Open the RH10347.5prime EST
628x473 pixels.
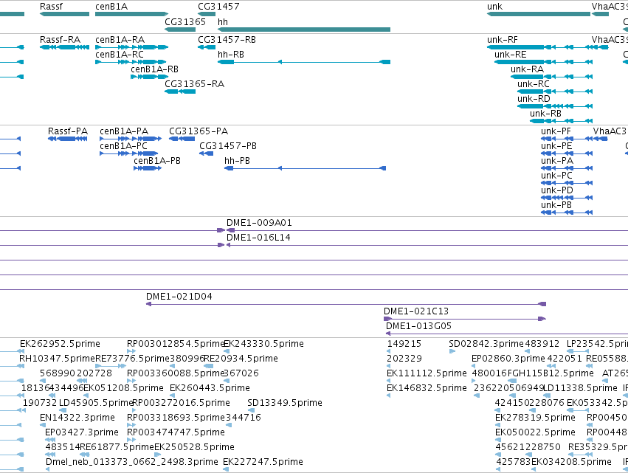21,366
